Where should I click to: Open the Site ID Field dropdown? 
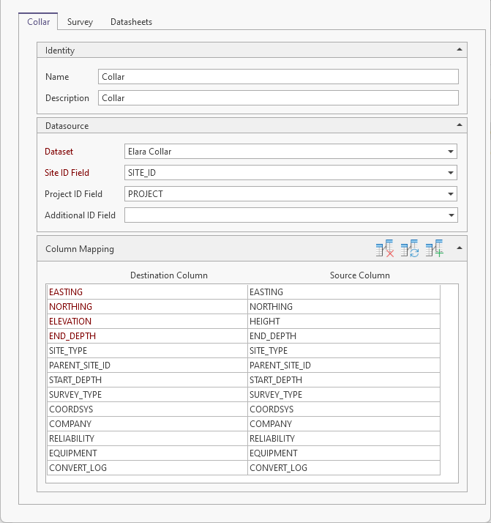point(449,173)
